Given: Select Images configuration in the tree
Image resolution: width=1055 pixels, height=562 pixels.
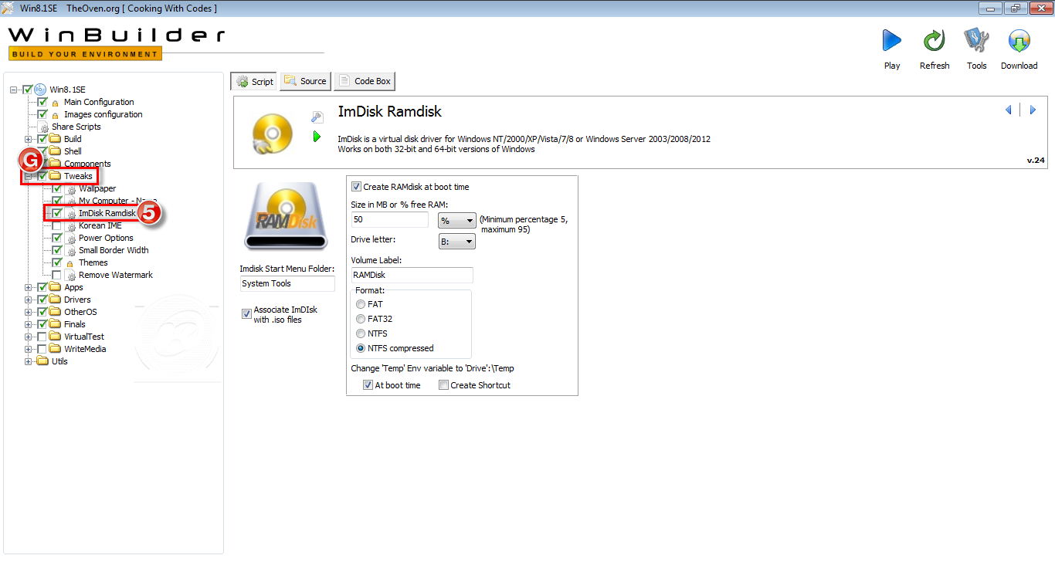Looking at the screenshot, I should point(103,114).
